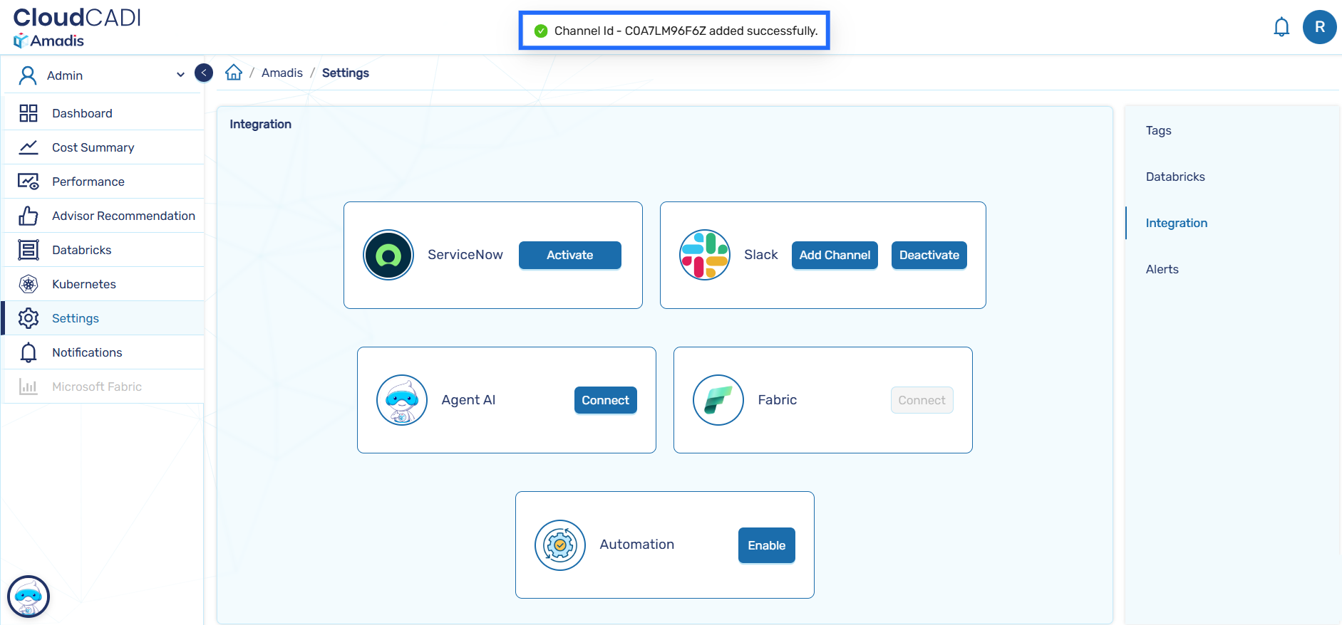Click the Automation gear icon
Viewport: 1342px width, 625px height.
click(x=560, y=545)
